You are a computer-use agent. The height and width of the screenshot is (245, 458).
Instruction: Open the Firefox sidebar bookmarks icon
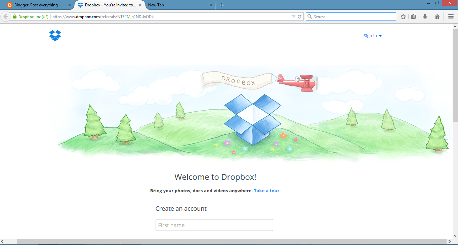pos(413,16)
